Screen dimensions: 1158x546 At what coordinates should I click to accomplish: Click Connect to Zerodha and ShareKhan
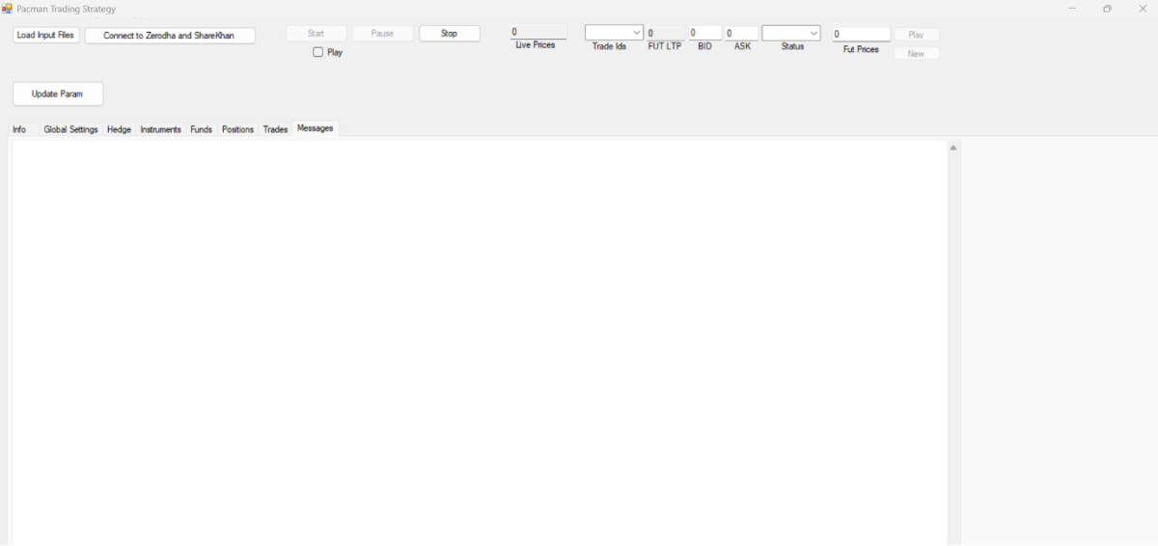(x=170, y=36)
